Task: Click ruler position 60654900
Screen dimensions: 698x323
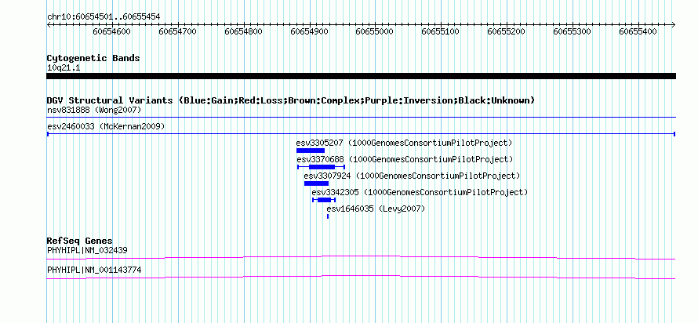Action: pos(309,31)
